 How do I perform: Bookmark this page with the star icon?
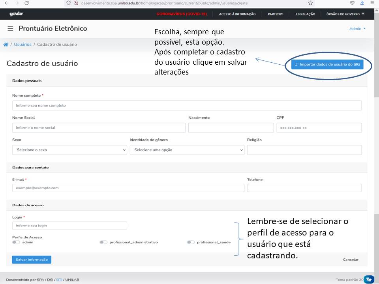pyautogui.click(x=310, y=3)
